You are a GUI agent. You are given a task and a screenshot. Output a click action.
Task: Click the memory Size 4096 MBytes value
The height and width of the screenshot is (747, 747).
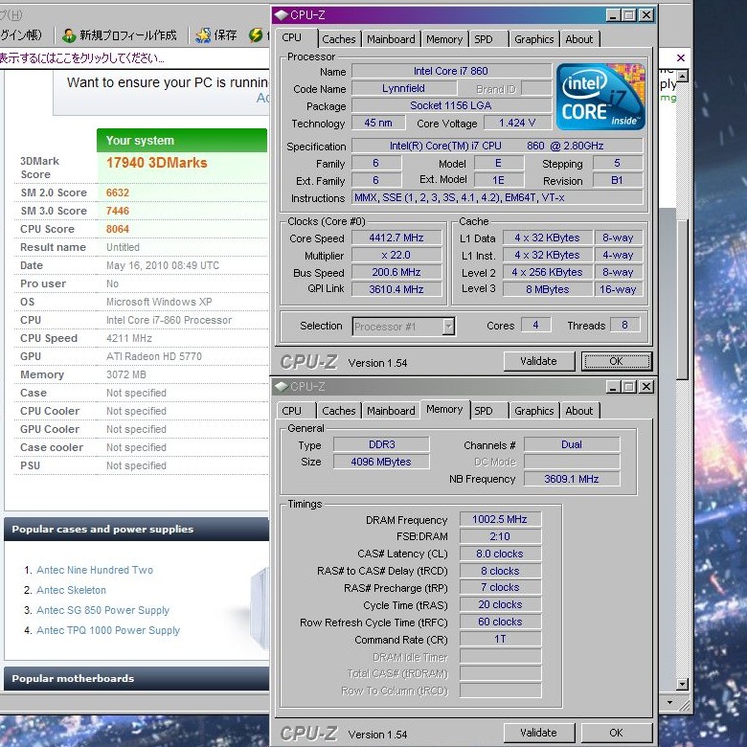[381, 462]
